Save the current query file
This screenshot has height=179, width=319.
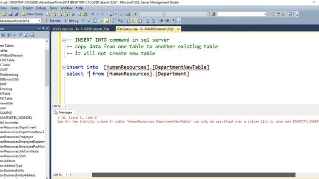10,14
